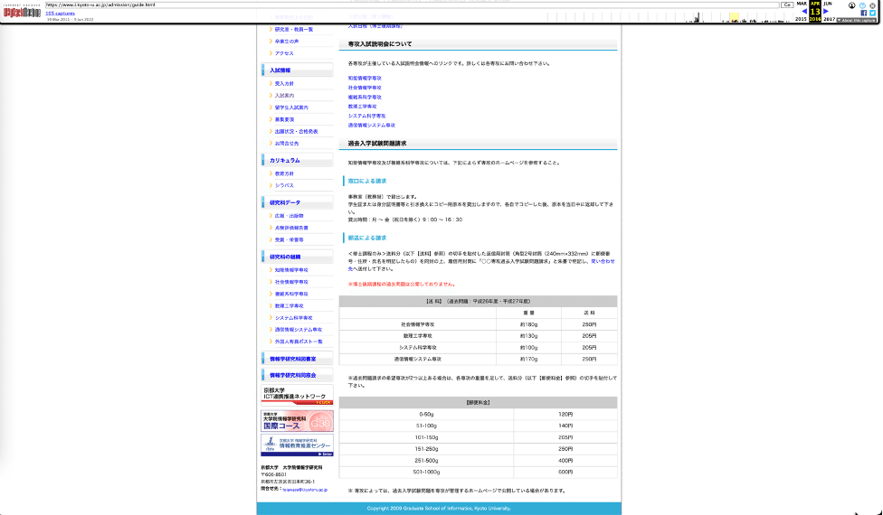The width and height of the screenshot is (883, 515).
Task: Open 教育方針 sidebar link
Action: tap(284, 173)
